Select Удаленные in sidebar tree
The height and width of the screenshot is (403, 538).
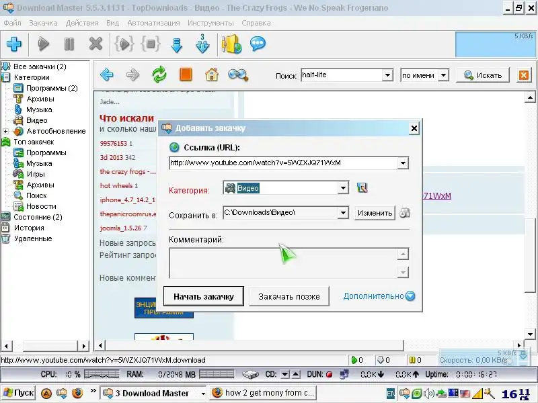click(x=33, y=238)
